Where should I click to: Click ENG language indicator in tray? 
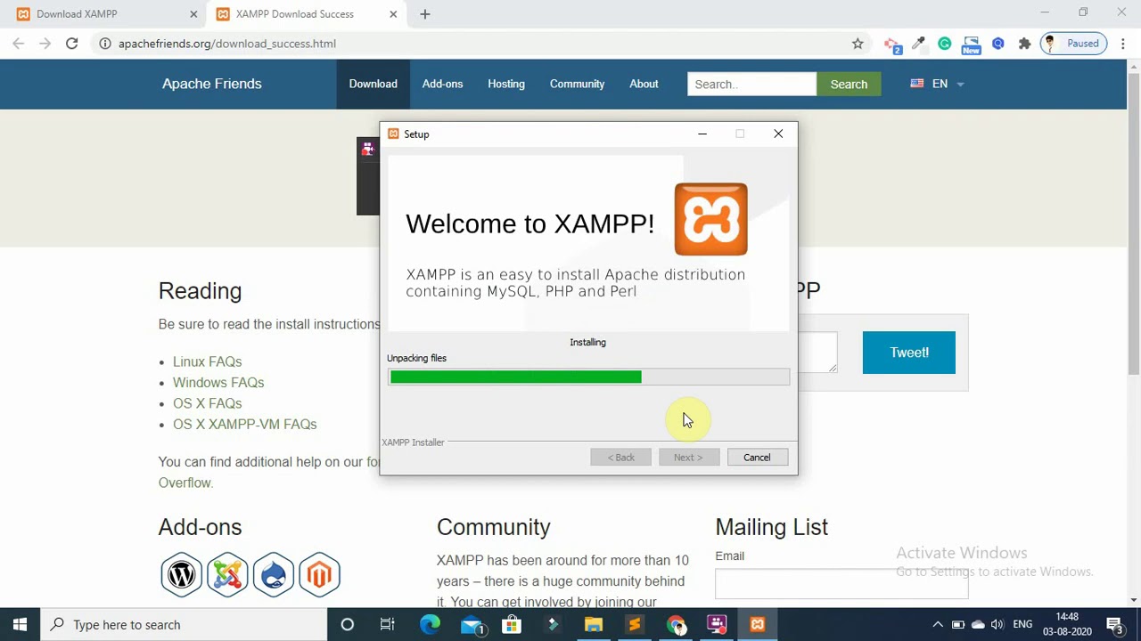pyautogui.click(x=1022, y=625)
